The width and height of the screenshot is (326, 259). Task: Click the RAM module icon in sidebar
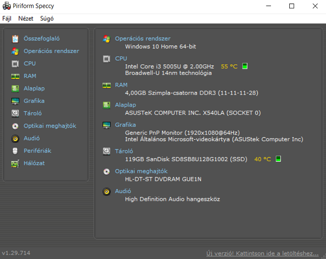pos(15,76)
